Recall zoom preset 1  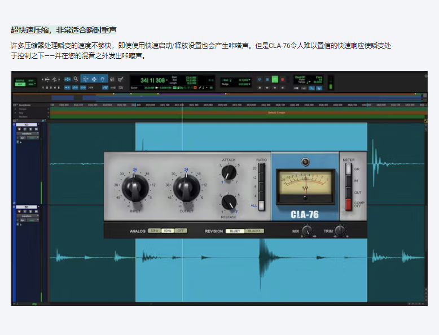point(43,88)
